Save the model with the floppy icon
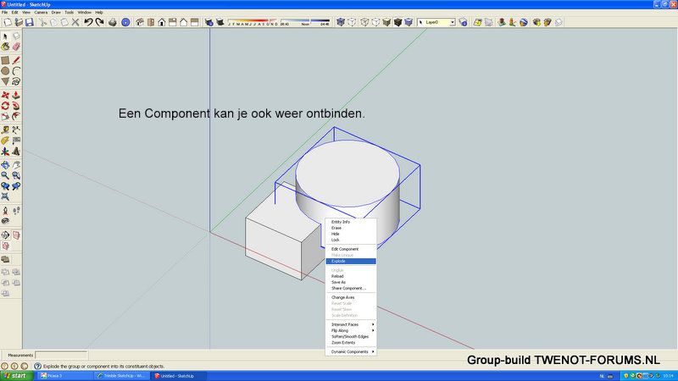Image resolution: width=678 pixels, height=381 pixels. coord(29,22)
